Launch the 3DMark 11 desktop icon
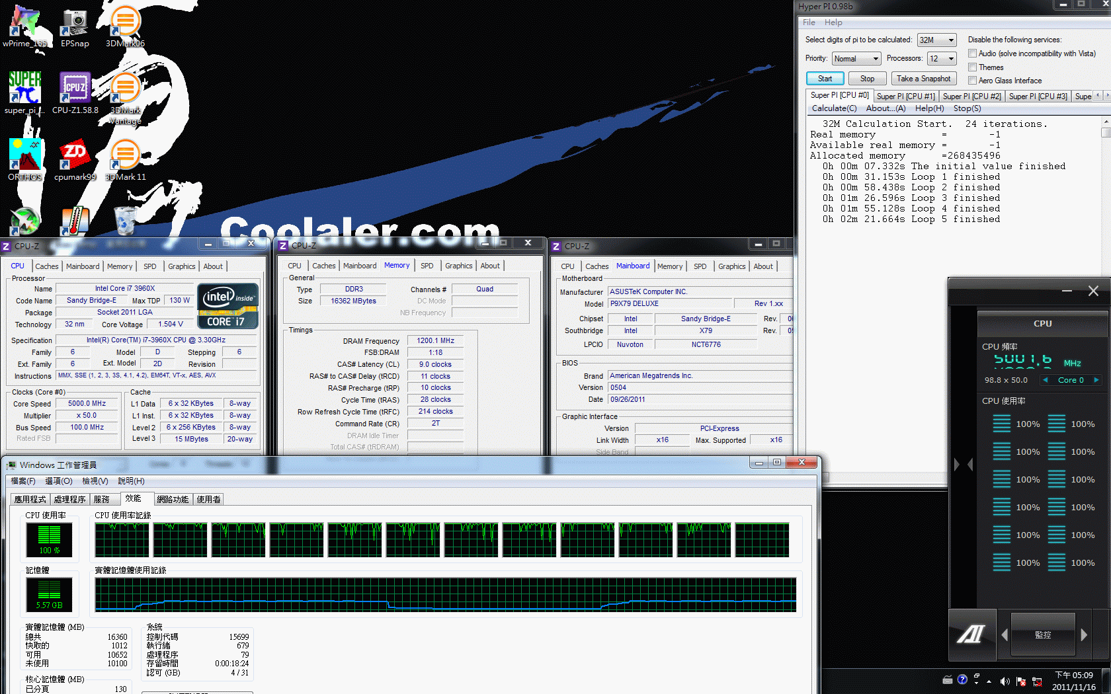This screenshot has width=1111, height=694. tap(125, 160)
